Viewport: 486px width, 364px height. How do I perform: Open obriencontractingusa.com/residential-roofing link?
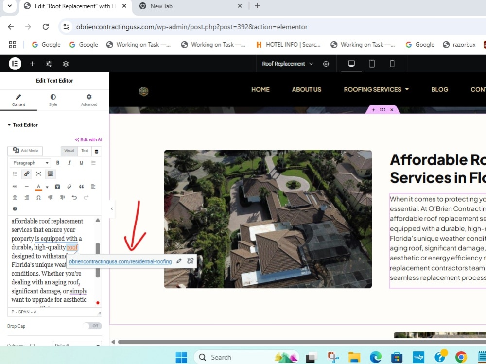120,261
